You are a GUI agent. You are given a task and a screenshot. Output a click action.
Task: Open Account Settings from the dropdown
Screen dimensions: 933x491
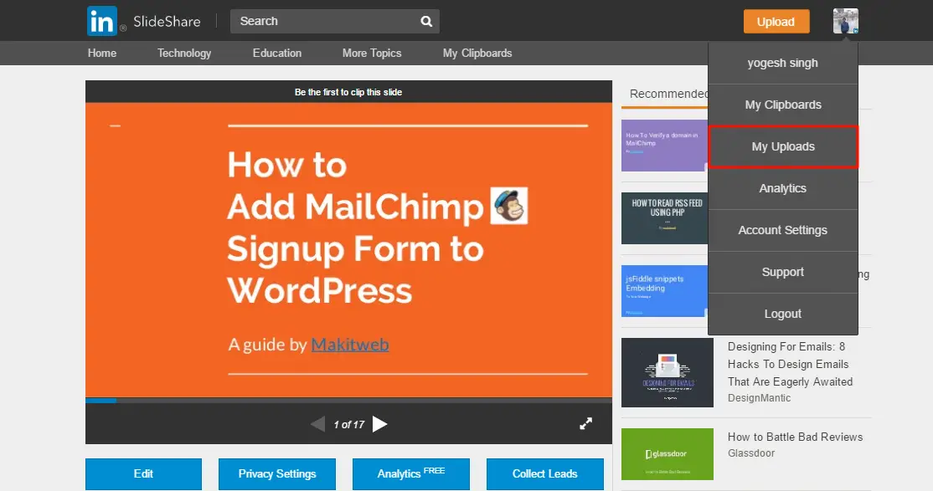[x=782, y=230]
